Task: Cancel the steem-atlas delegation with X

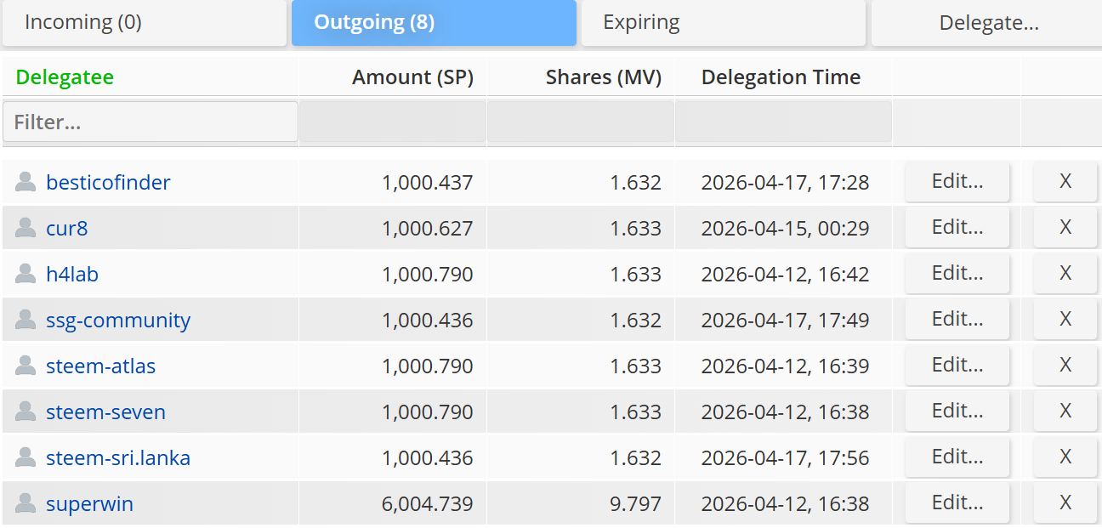Action: pyautogui.click(x=1065, y=366)
